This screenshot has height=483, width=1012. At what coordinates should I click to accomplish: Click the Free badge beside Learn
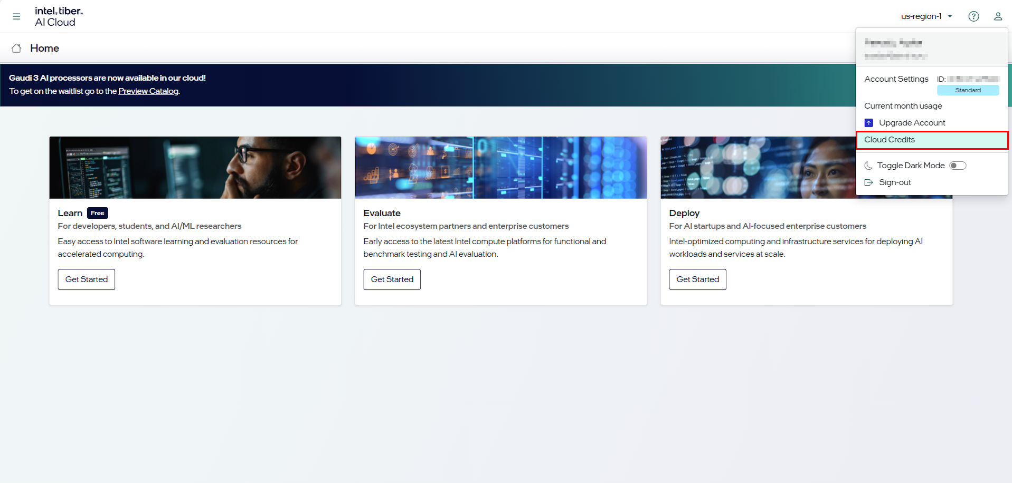98,213
